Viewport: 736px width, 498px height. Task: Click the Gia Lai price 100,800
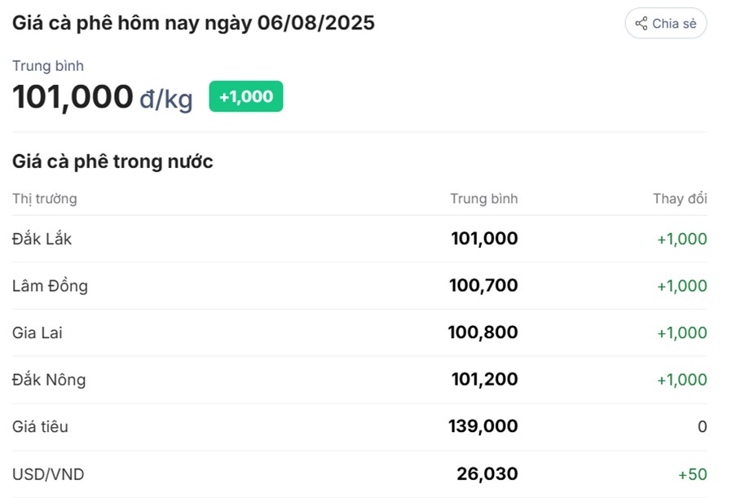point(483,333)
